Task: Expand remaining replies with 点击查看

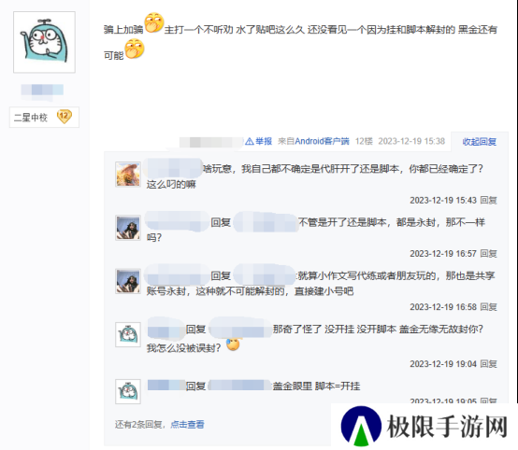Action: click(187, 424)
